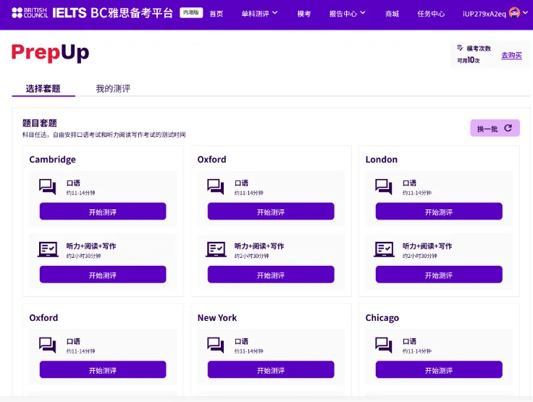Viewport: 533px width, 402px height.
Task: Click the refresh icon in 换一批 button
Action: [508, 128]
